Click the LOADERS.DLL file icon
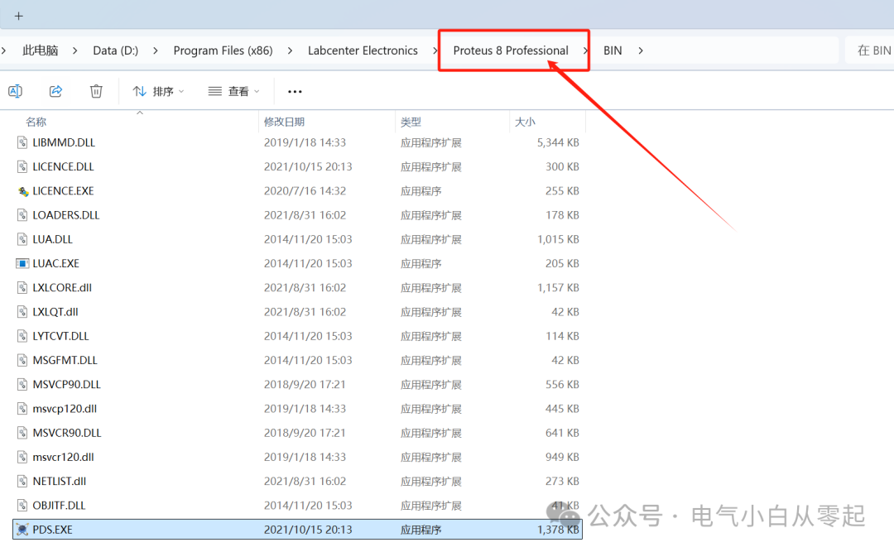The width and height of the screenshot is (894, 552). coord(22,215)
